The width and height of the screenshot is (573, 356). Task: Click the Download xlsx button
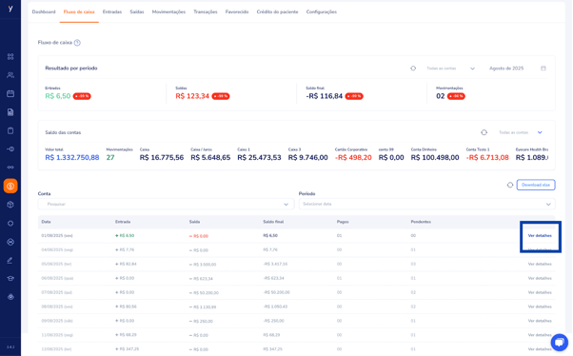point(536,185)
